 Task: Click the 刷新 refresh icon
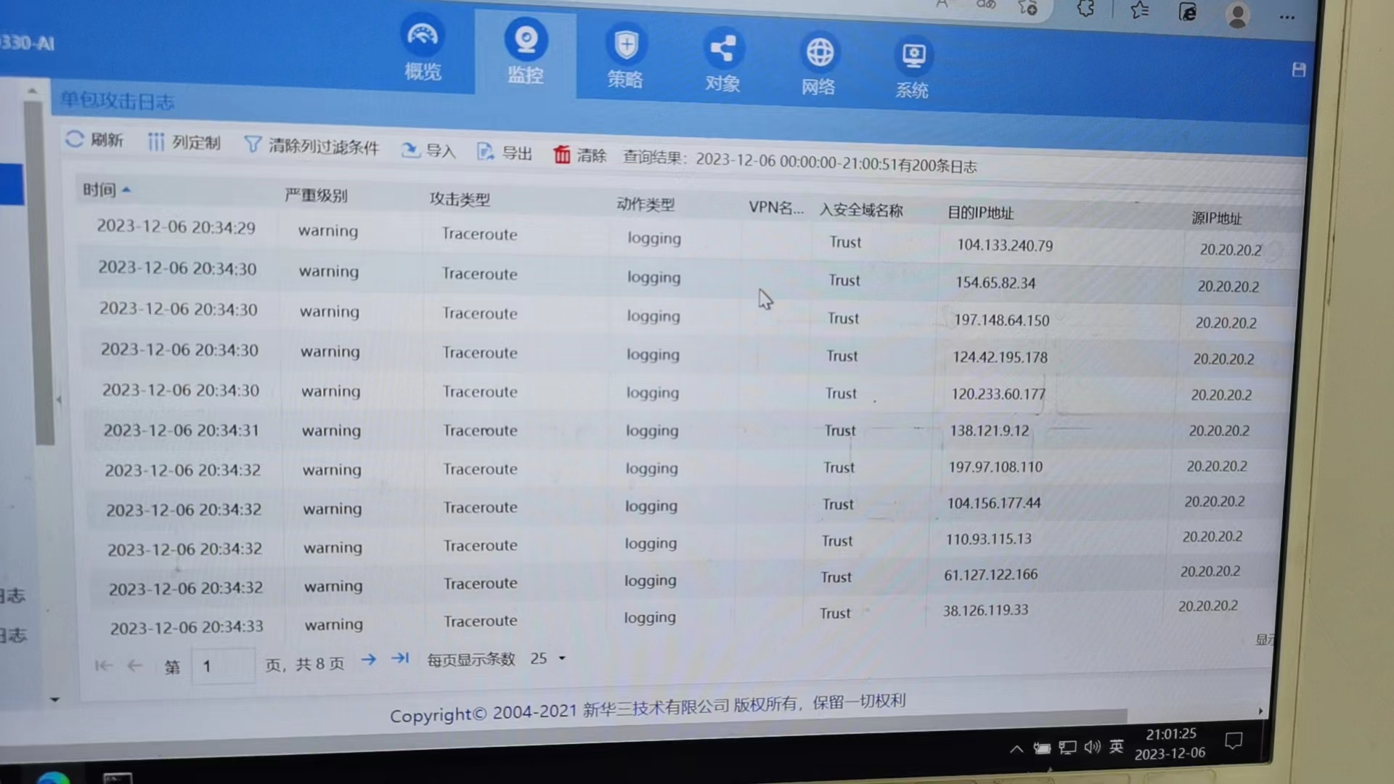coord(75,139)
